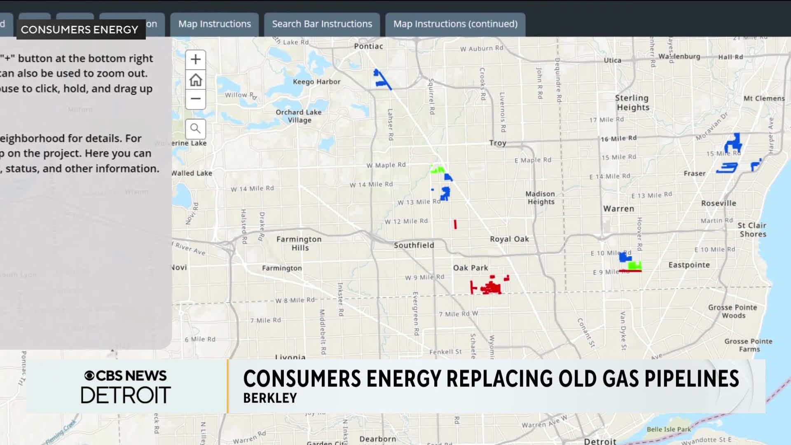This screenshot has height=445, width=791.
Task: Click the Eastpointe map label
Action: (689, 265)
